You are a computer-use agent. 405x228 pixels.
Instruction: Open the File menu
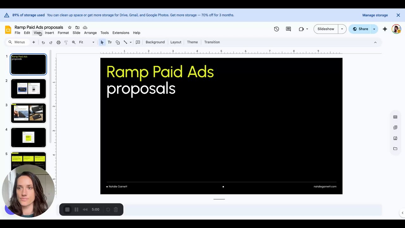(17, 33)
